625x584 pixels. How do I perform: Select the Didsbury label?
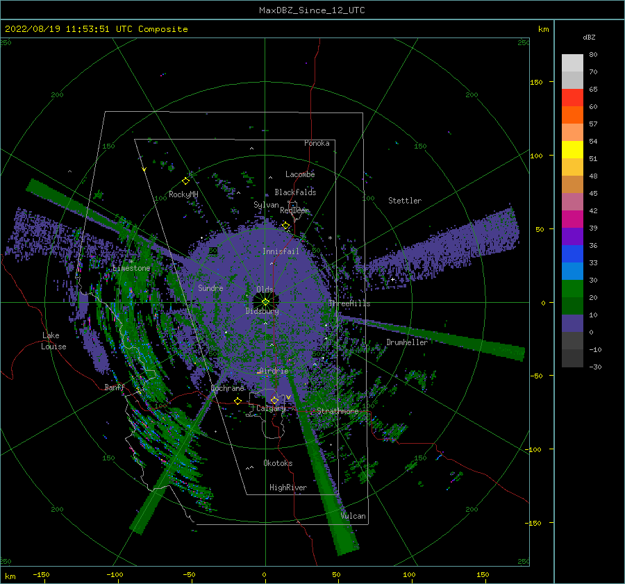point(262,311)
